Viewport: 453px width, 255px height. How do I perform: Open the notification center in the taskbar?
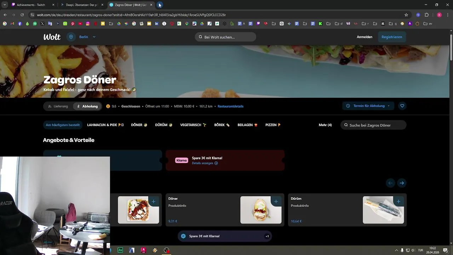446,250
